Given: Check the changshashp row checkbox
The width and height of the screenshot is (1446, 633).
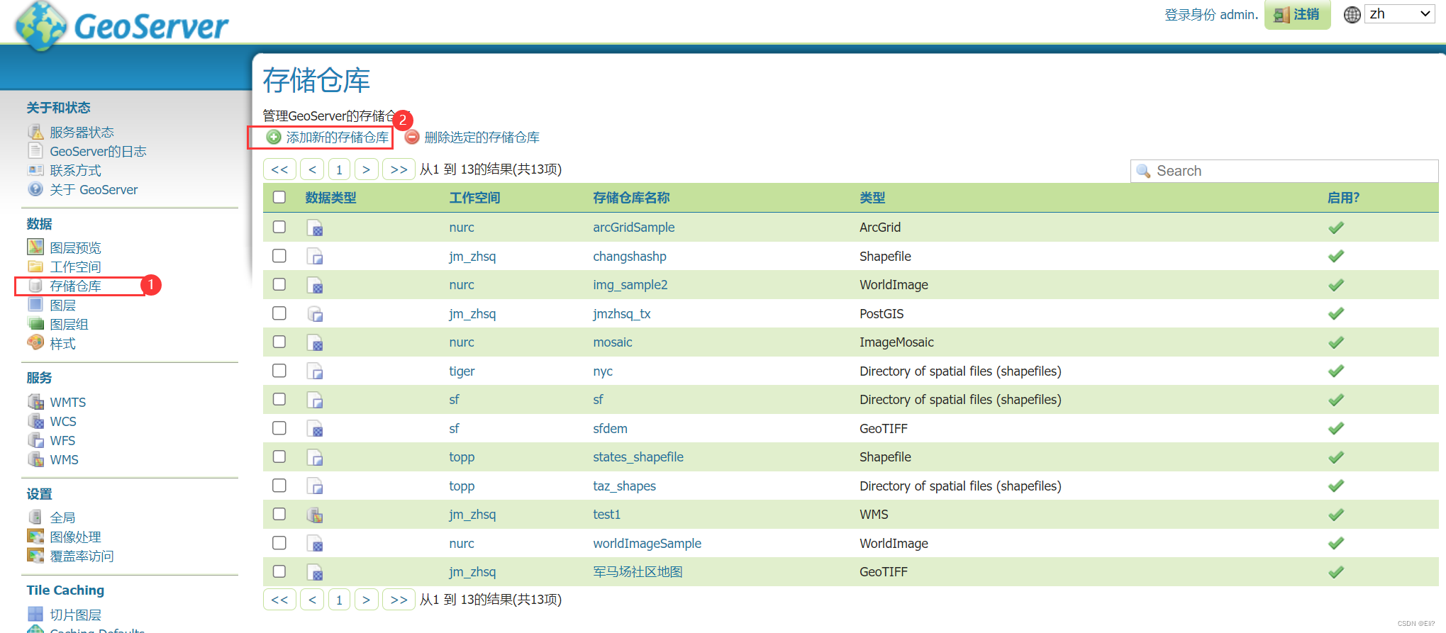Looking at the screenshot, I should [x=279, y=256].
